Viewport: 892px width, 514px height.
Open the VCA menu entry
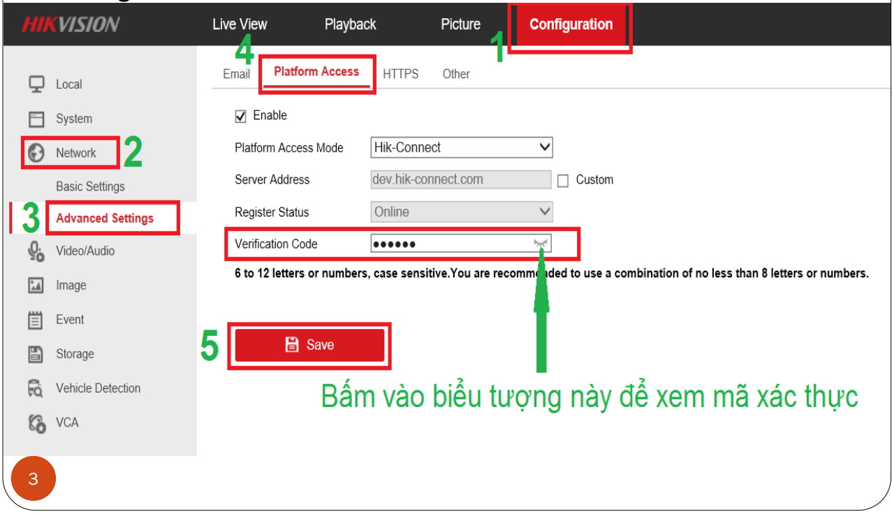[67, 423]
